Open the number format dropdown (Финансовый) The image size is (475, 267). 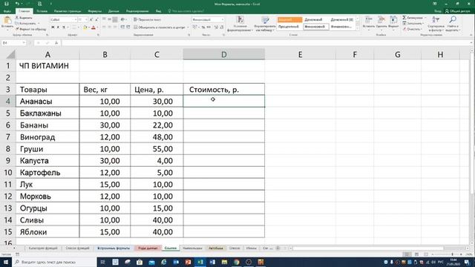click(x=223, y=20)
